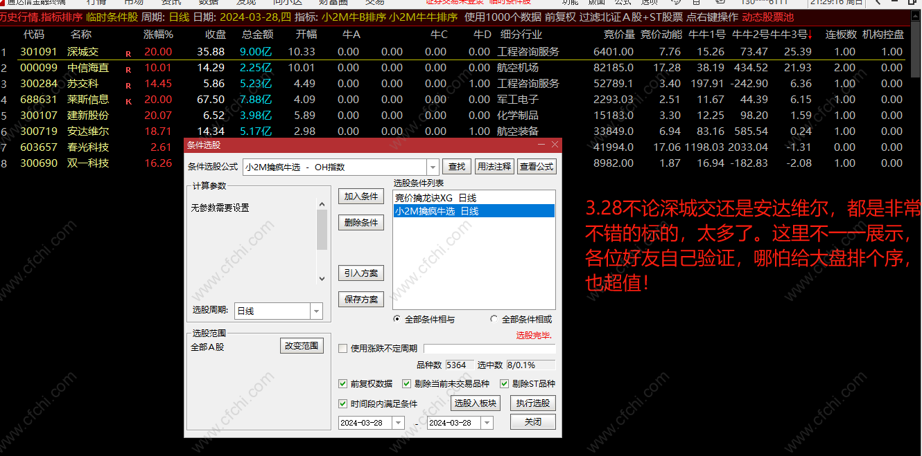The width and height of the screenshot is (922, 456).
Task: Click the 用法注释 button
Action: pos(494,167)
